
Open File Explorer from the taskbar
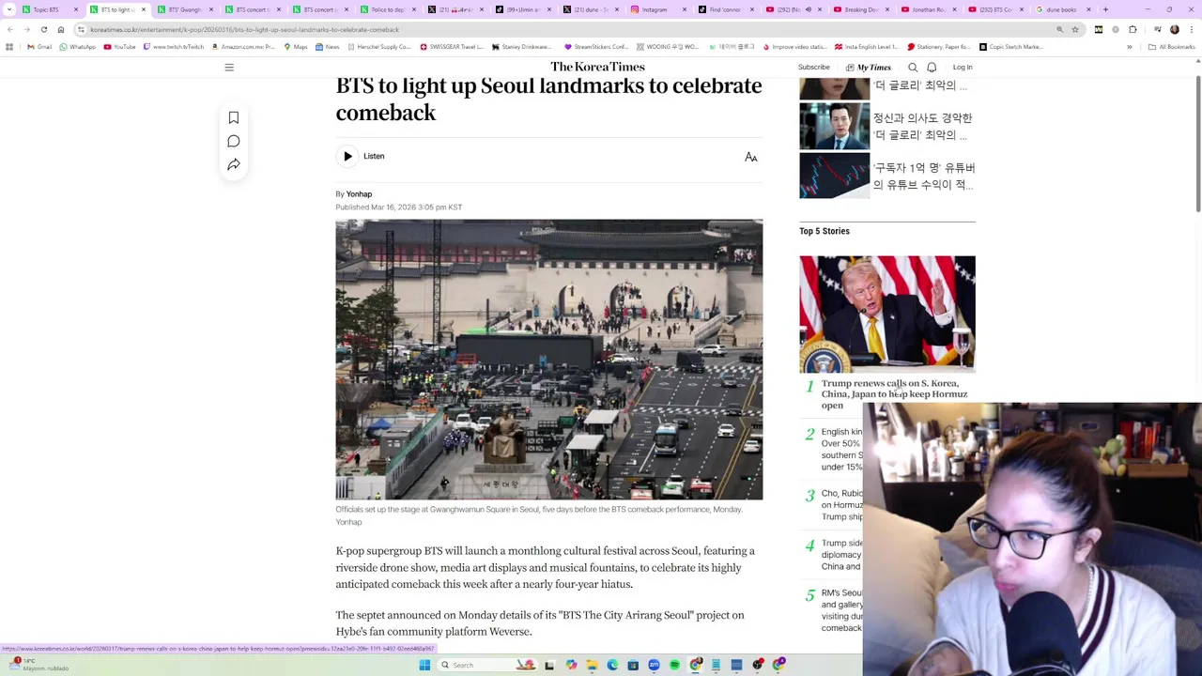coord(592,665)
